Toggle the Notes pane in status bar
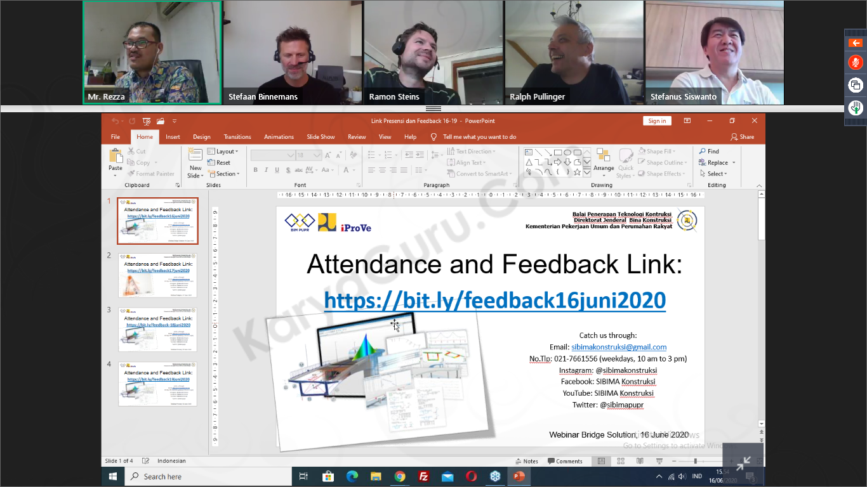Viewport: 867px width, 487px height. coord(526,461)
